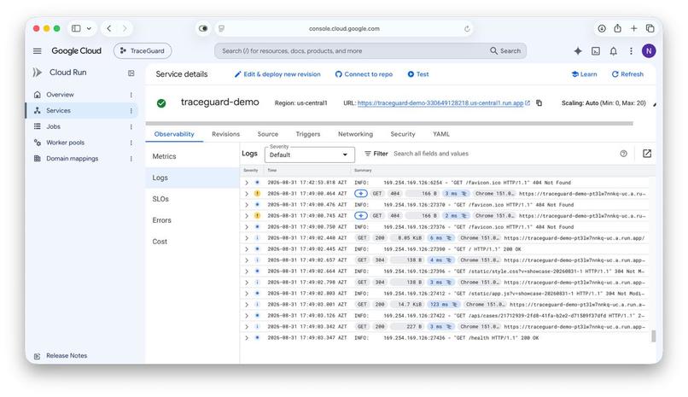Collapse the Cloud Run side panel
The image size is (688, 397).
131,73
